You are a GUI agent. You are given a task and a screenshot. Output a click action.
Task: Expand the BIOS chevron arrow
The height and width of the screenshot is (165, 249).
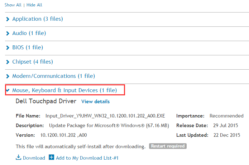tap(8, 47)
